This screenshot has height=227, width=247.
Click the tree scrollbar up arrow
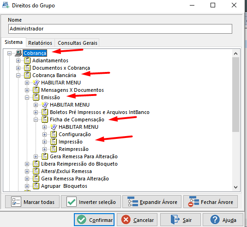235,54
